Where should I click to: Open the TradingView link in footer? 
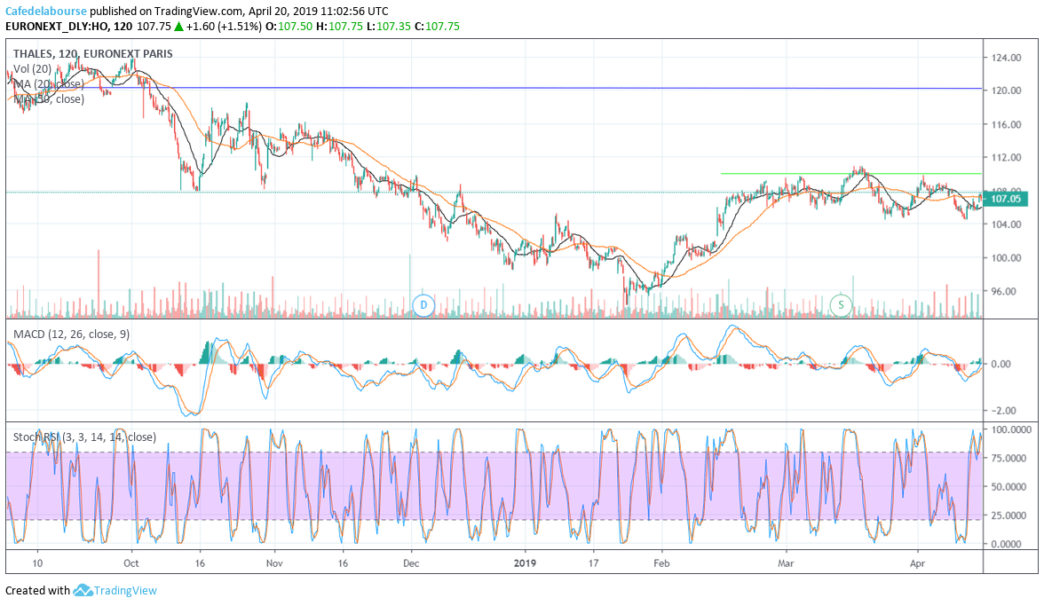(125, 591)
